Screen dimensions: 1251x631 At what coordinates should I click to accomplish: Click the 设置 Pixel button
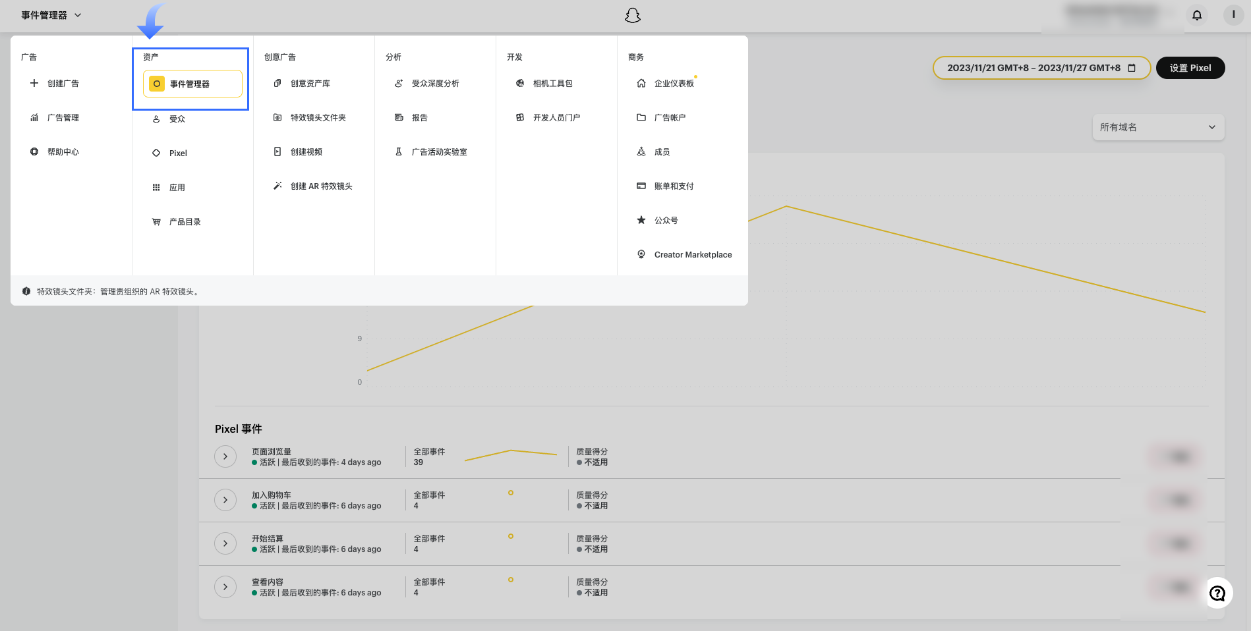click(x=1190, y=68)
